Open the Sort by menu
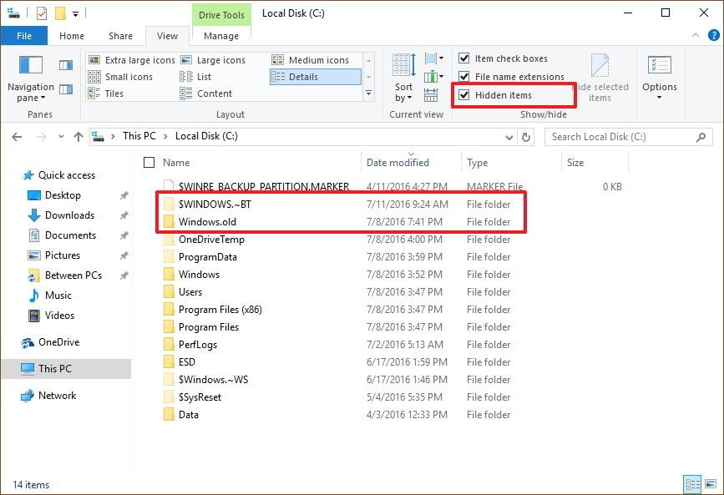Image resolution: width=724 pixels, height=495 pixels. [x=404, y=78]
